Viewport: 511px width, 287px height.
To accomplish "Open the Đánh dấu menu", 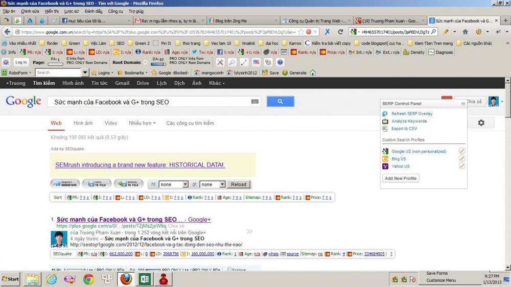I will tap(93, 11).
